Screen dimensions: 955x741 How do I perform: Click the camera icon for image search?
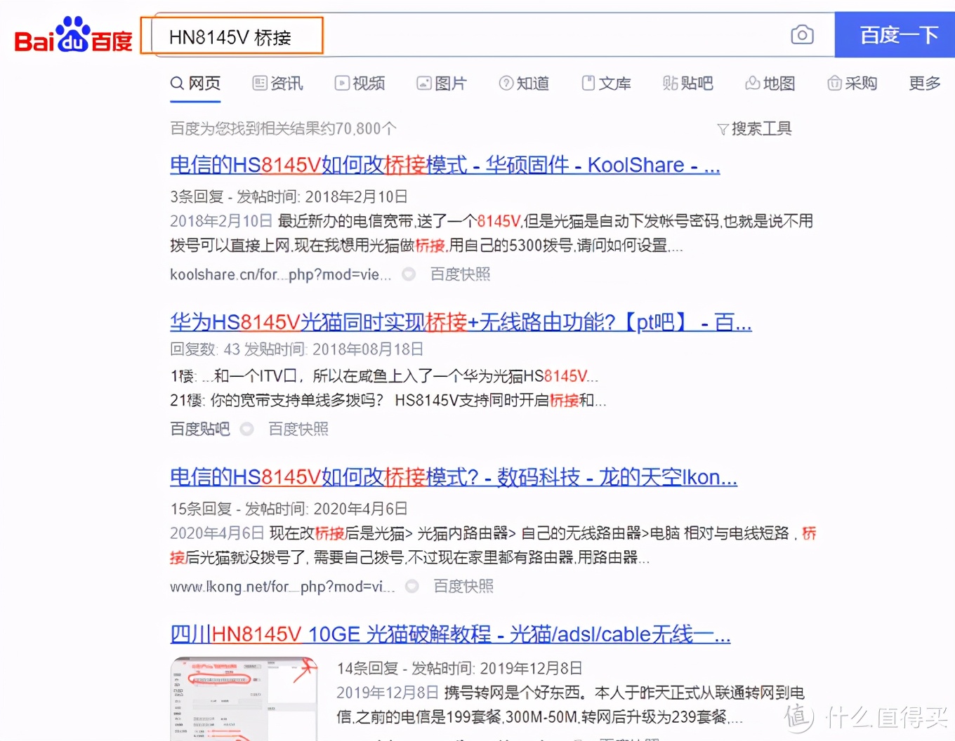802,34
